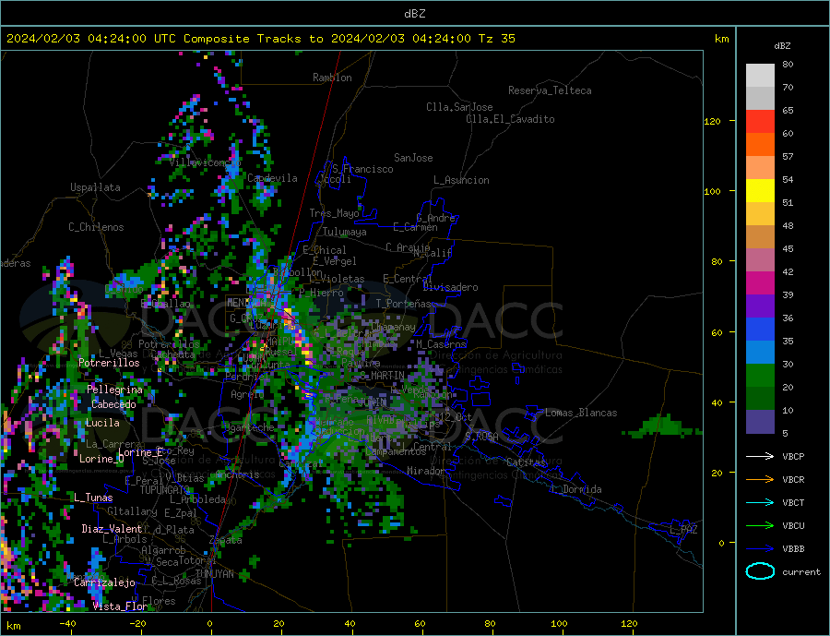
Task: Select the S_Francisco label
Action: 362,169
